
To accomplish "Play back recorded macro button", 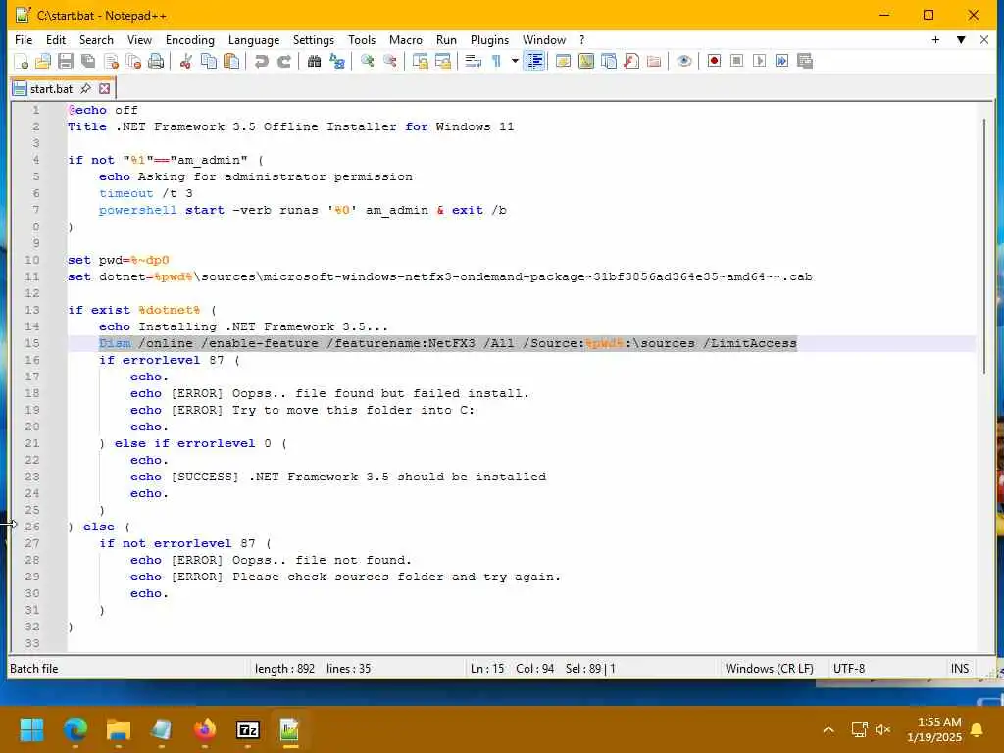I will (x=760, y=62).
